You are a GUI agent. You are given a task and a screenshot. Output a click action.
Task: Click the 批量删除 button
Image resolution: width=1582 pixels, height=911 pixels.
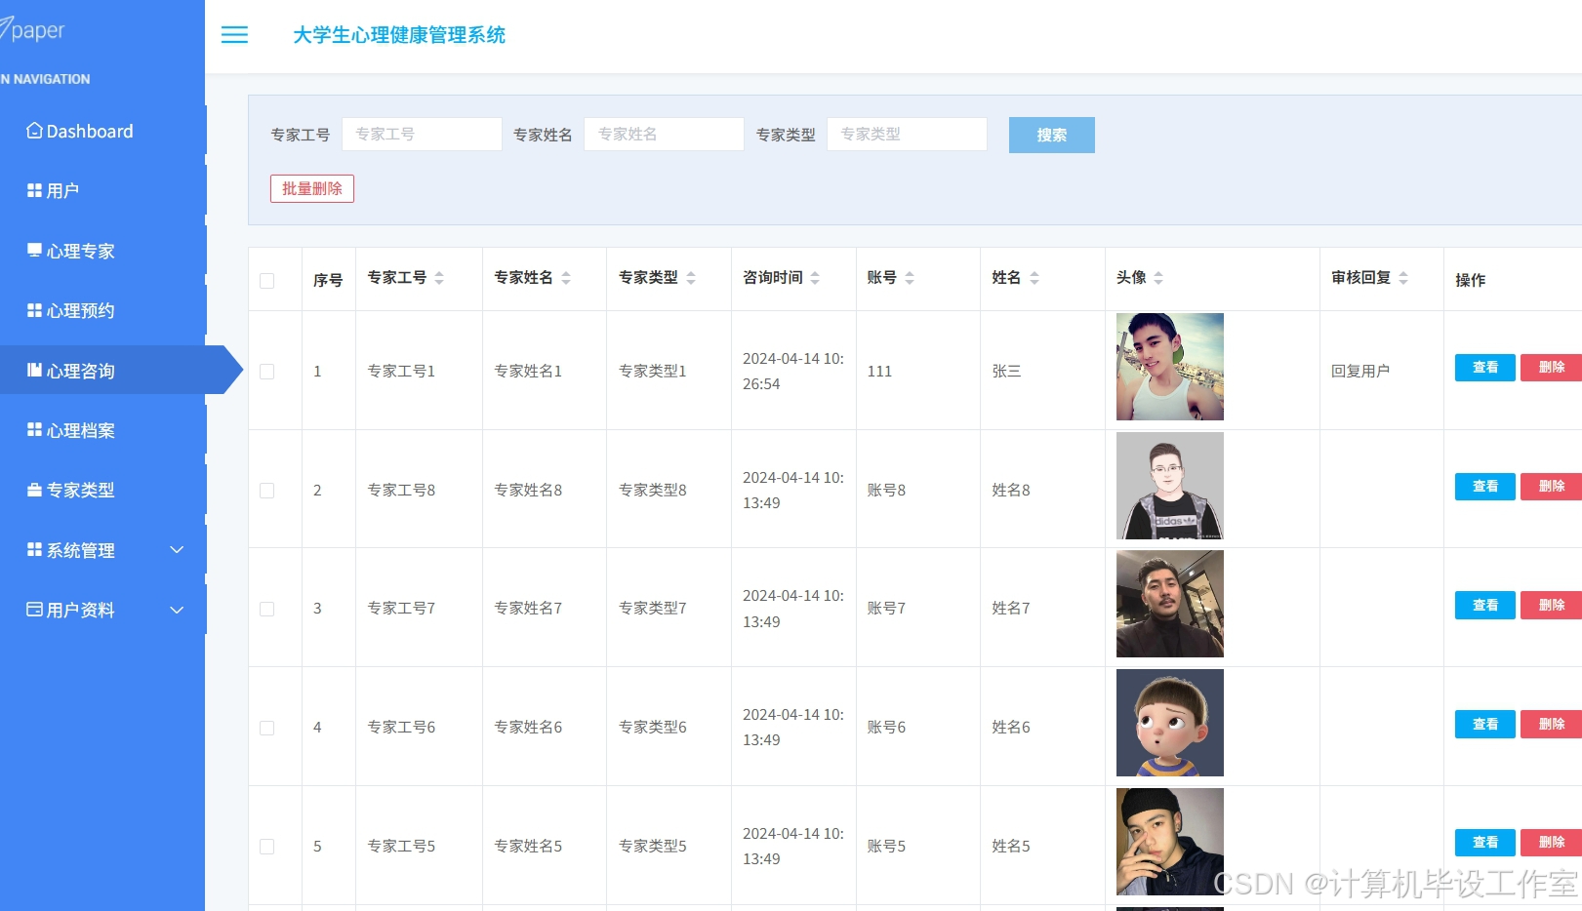[x=311, y=187]
